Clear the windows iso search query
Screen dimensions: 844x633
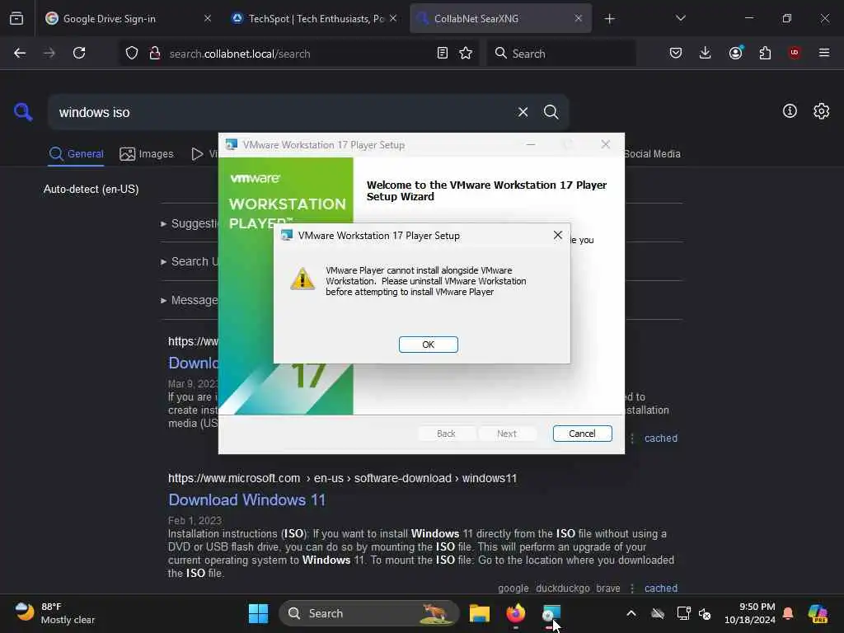point(523,112)
